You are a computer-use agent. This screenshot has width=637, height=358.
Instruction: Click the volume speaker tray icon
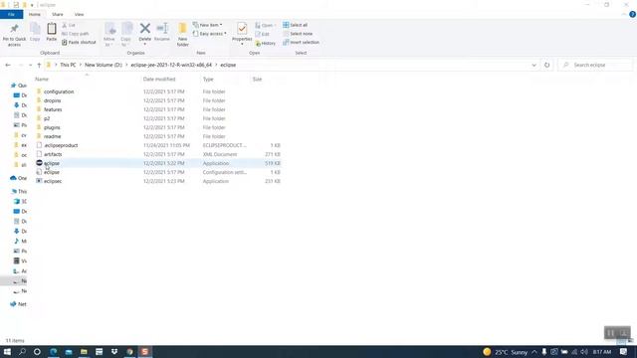tap(584, 352)
